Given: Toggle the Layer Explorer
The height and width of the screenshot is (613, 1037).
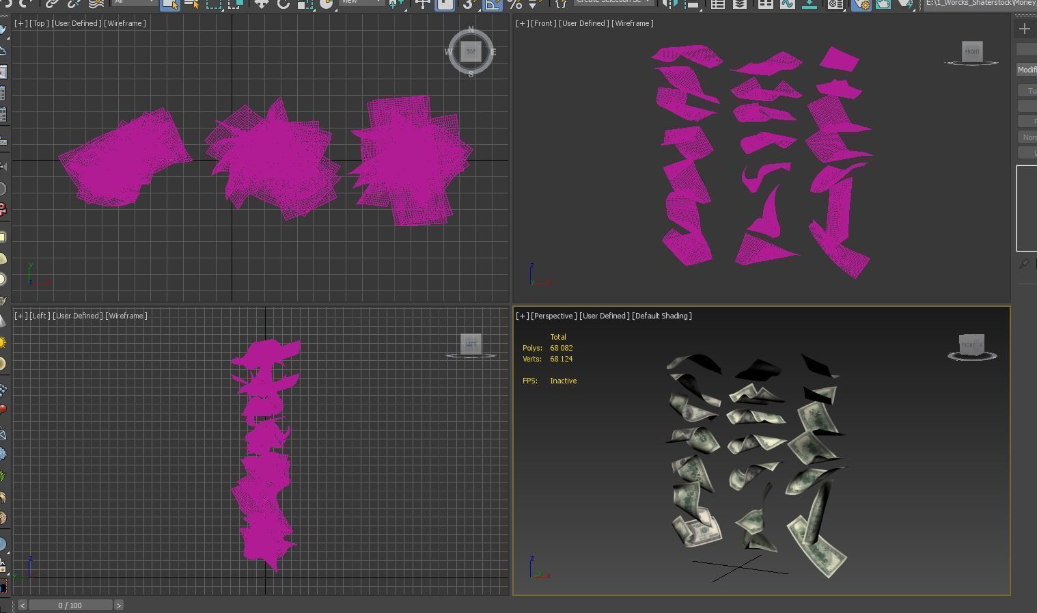Looking at the screenshot, I should (739, 3).
